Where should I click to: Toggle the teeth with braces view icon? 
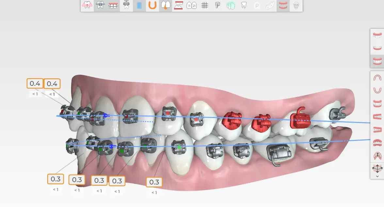[113, 6]
